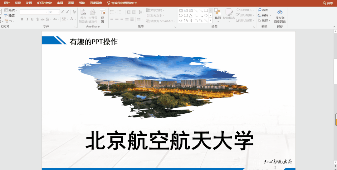Open the 设计 ribbon tab
This screenshot has height=170, width=337.
click(x=7, y=3)
